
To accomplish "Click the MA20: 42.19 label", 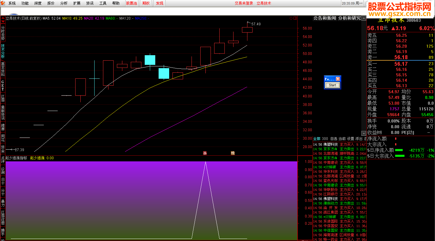I will pyautogui.click(x=94, y=18).
